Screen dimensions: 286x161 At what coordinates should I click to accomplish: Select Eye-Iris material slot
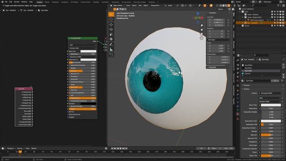[261, 73]
